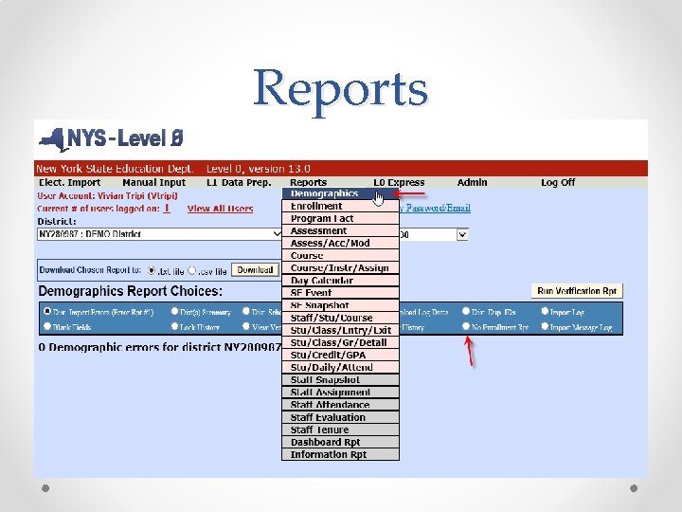Viewport: 682px width, 512px height.
Task: Select Staff Attendance report entry
Action: pos(340,405)
